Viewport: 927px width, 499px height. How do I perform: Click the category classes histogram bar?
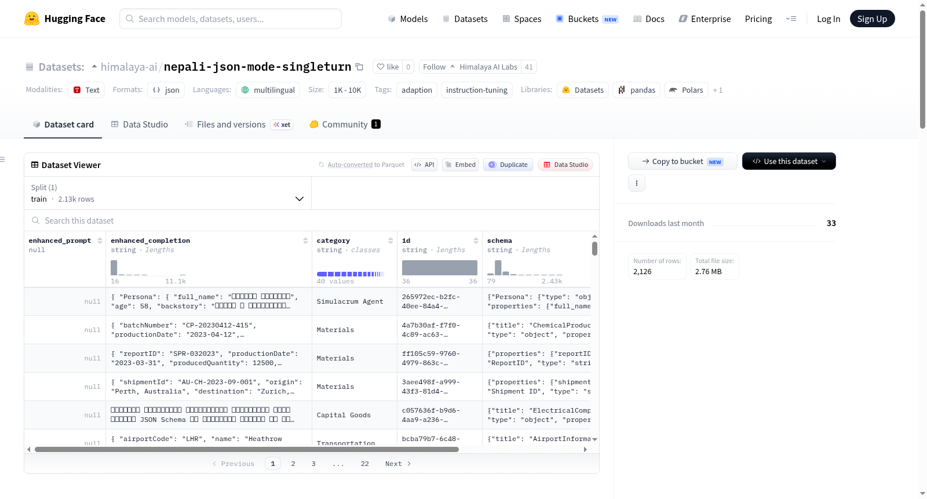tap(351, 274)
